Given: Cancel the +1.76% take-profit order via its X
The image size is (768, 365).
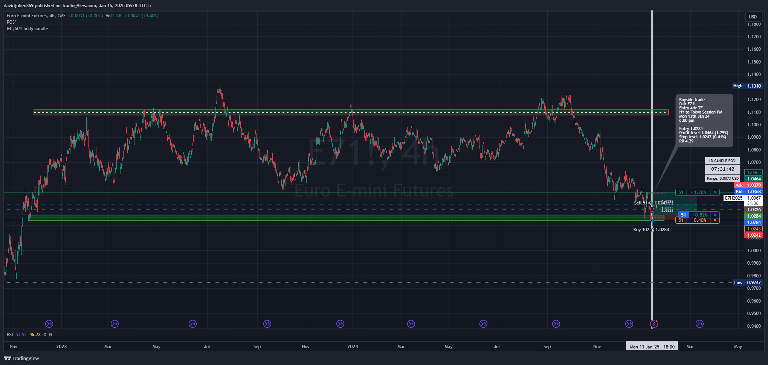Looking at the screenshot, I should (x=715, y=192).
